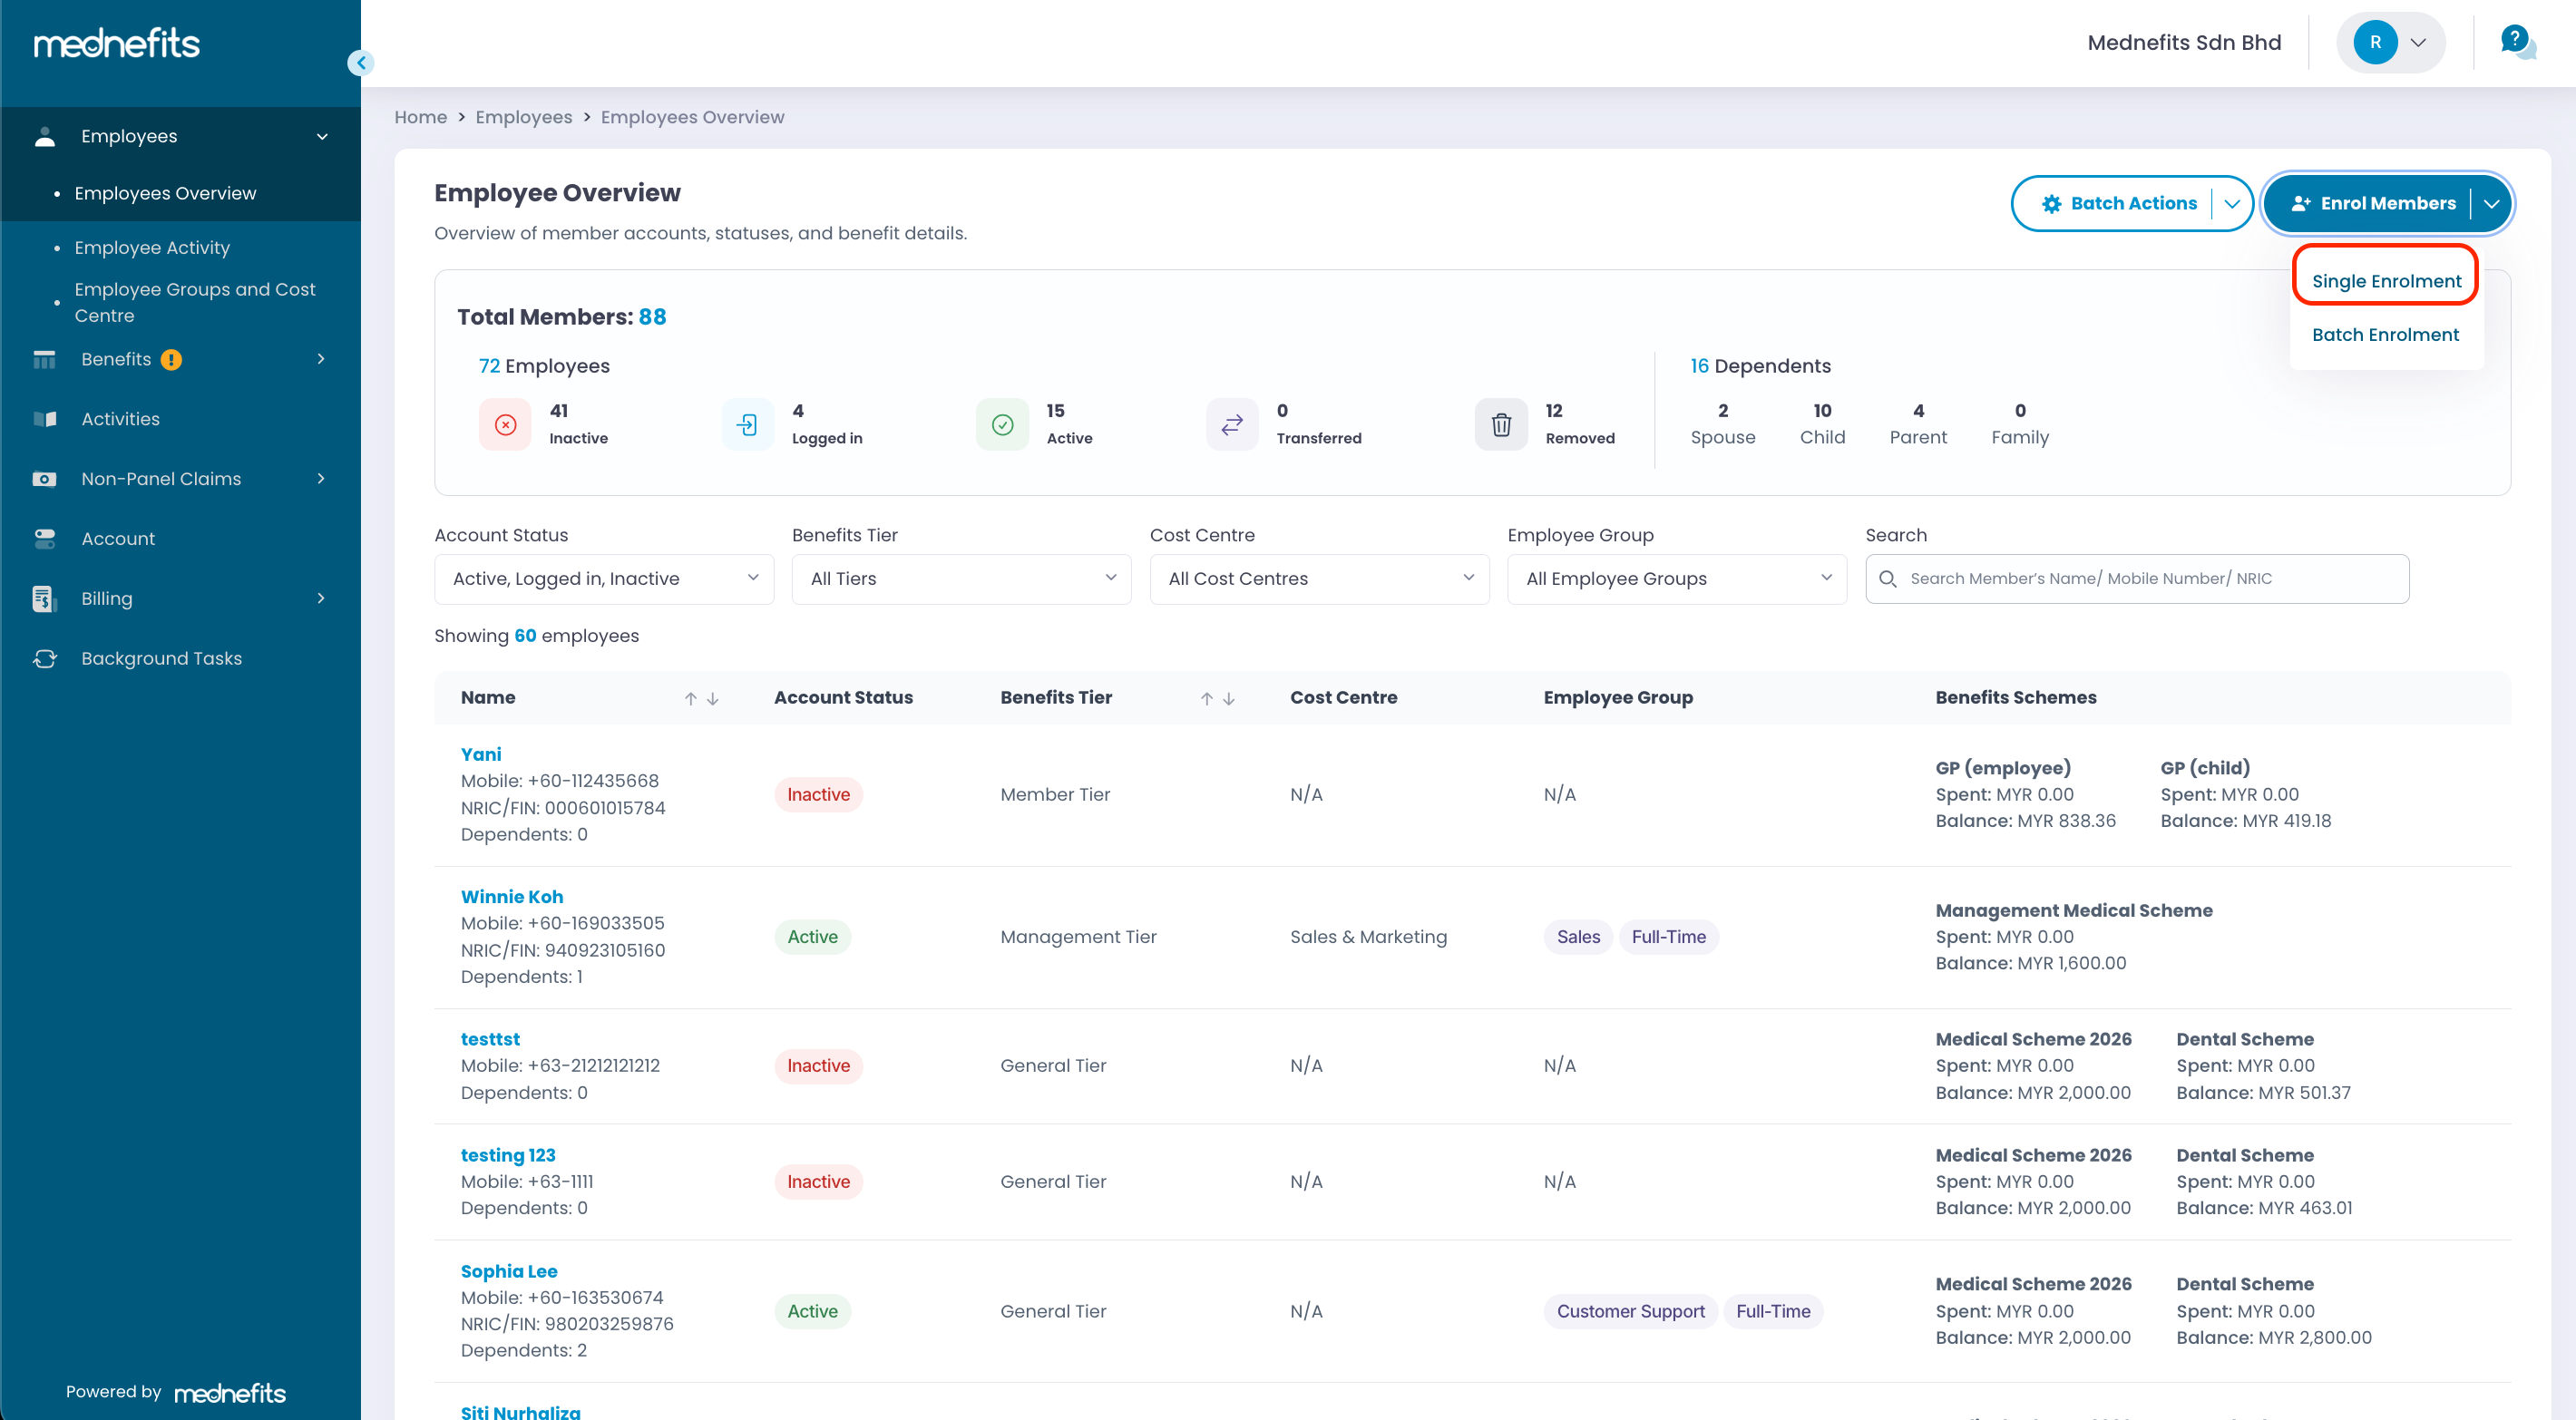The width and height of the screenshot is (2576, 1420).
Task: Sort Benefits Tier column descending arrow
Action: click(1229, 699)
